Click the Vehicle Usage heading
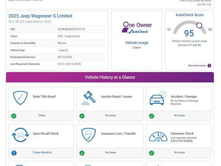The width and height of the screenshot is (221, 166). pyautogui.click(x=137, y=43)
